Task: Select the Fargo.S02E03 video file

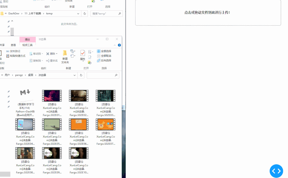Action: click(x=106, y=103)
